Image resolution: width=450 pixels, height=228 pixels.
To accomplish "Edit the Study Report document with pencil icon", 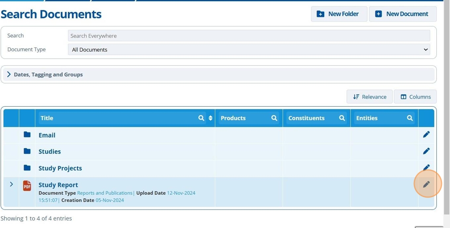I will pos(426,184).
